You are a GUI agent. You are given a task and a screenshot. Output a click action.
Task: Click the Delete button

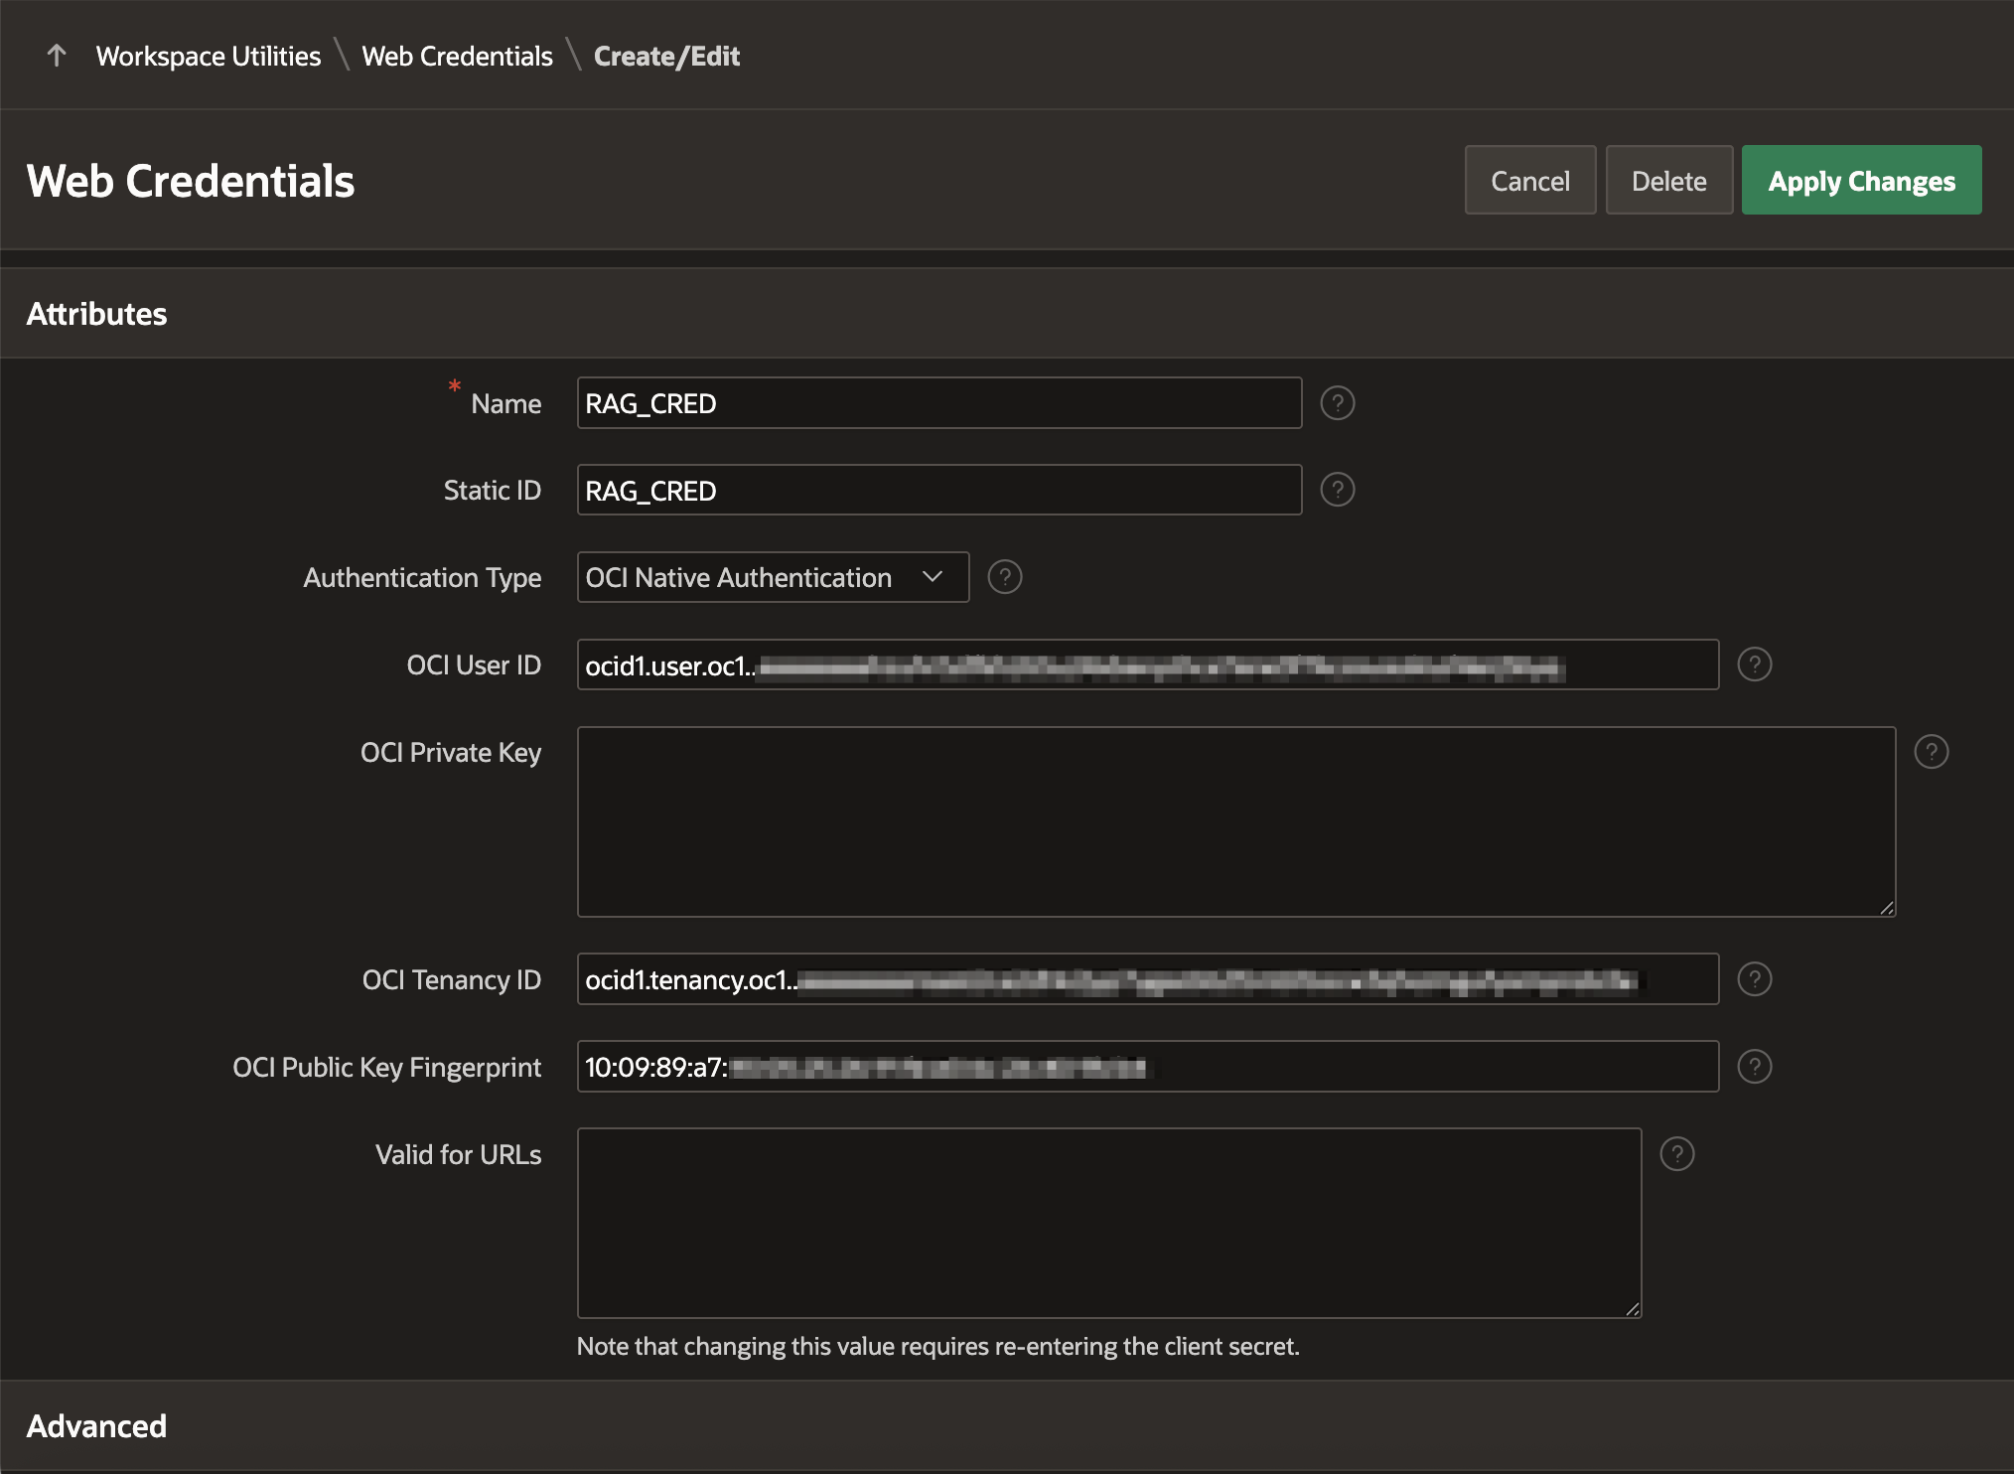tap(1668, 181)
